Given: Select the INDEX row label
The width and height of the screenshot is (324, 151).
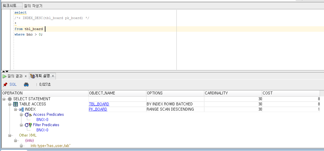Looking at the screenshot, I should coord(30,109).
